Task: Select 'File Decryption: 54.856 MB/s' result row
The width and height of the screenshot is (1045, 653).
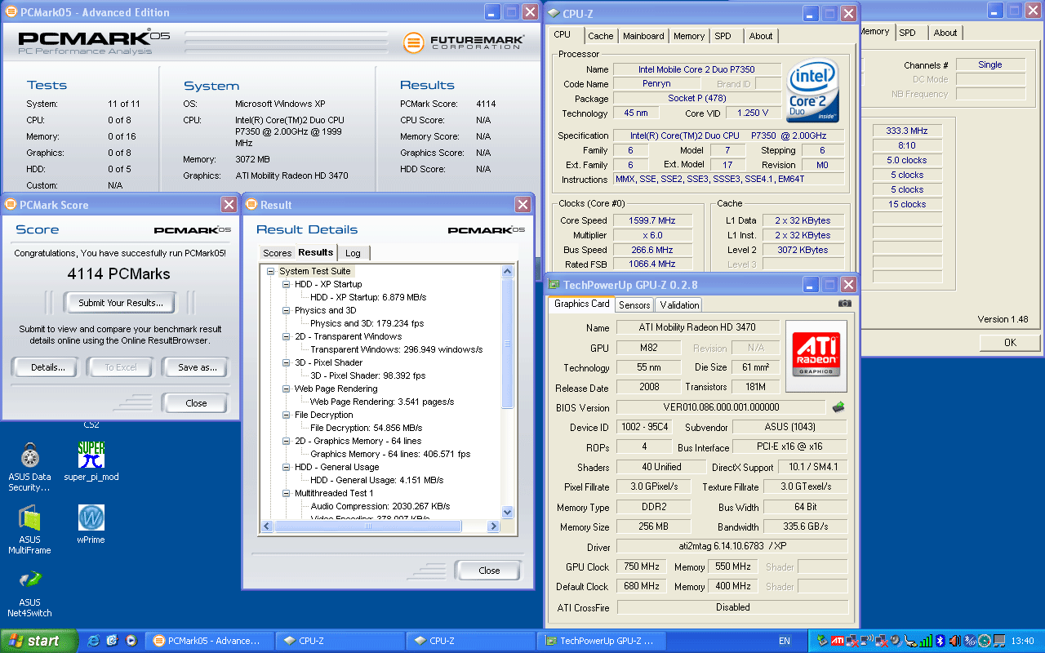Action: click(x=367, y=428)
